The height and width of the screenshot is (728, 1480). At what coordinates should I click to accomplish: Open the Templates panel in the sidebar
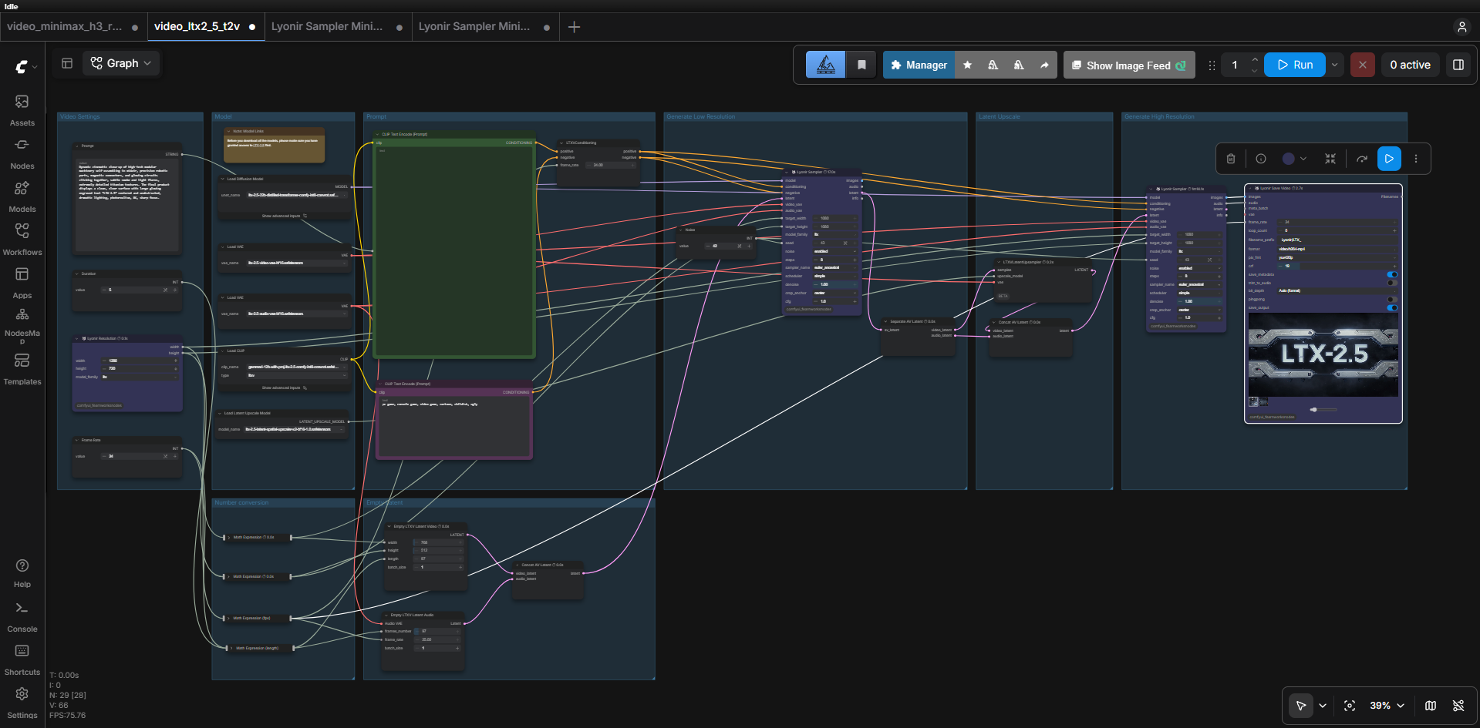(x=22, y=369)
